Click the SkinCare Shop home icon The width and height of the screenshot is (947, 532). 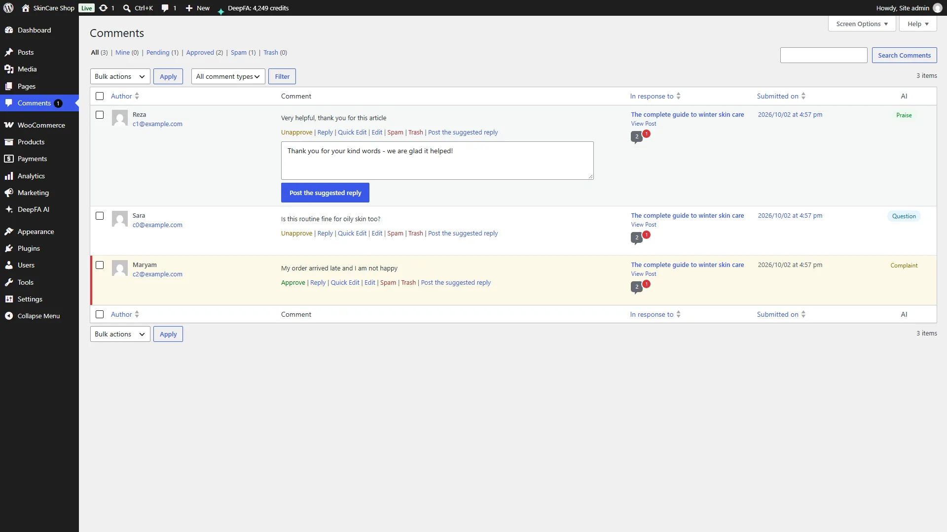coord(26,8)
